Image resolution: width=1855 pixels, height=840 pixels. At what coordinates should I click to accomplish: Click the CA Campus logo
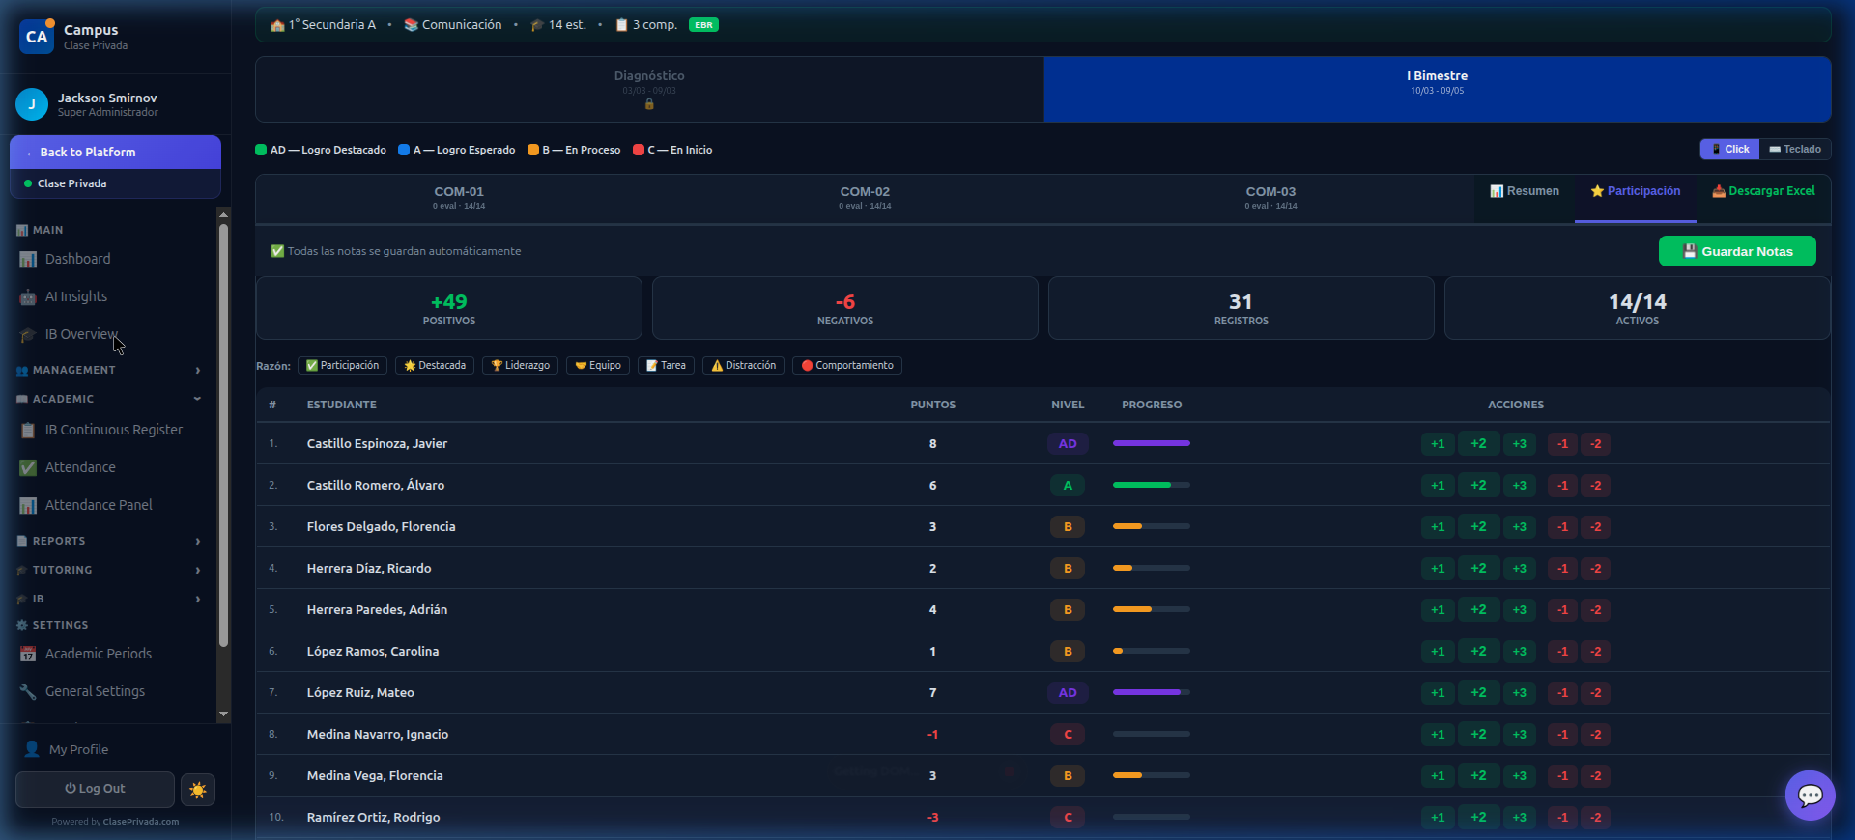pos(37,37)
